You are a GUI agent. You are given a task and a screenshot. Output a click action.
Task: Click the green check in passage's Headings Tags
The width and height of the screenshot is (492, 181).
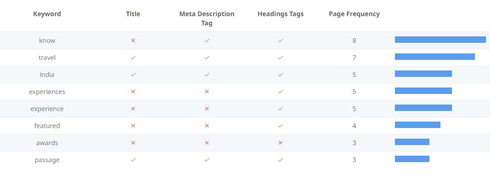tap(280, 160)
